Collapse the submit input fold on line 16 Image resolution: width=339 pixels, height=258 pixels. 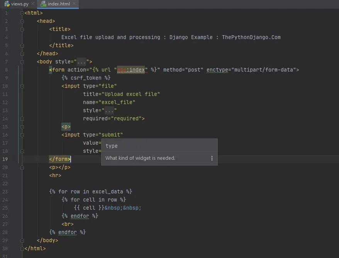coord(22,135)
